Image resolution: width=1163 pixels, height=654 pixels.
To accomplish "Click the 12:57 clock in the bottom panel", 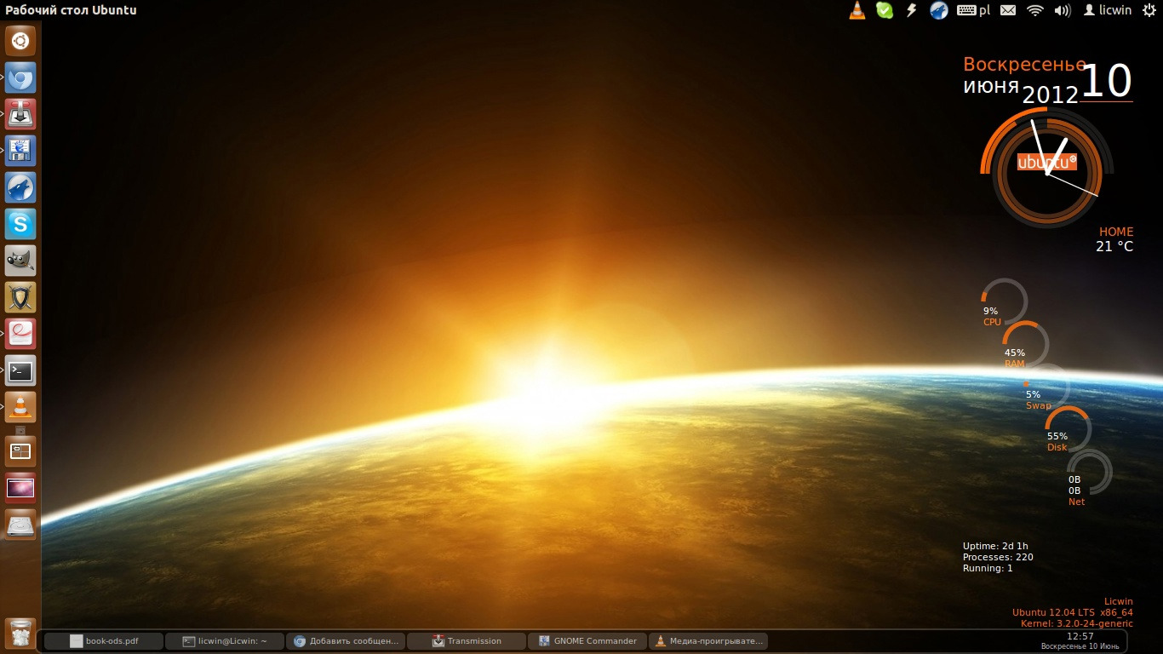I will 1080,636.
